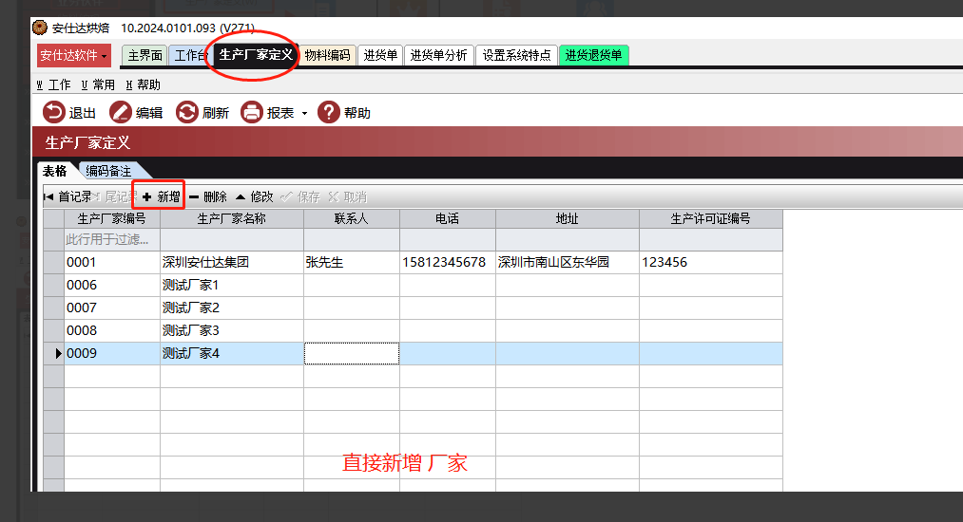Screen dimensions: 963x522
Task: Select the 0007 row code cell
Action: pyautogui.click(x=112, y=308)
